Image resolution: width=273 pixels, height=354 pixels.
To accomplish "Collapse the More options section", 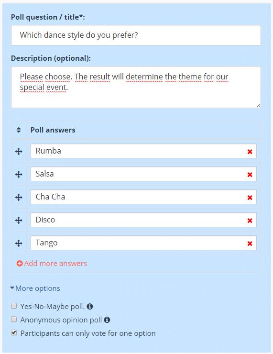I will click(x=35, y=288).
